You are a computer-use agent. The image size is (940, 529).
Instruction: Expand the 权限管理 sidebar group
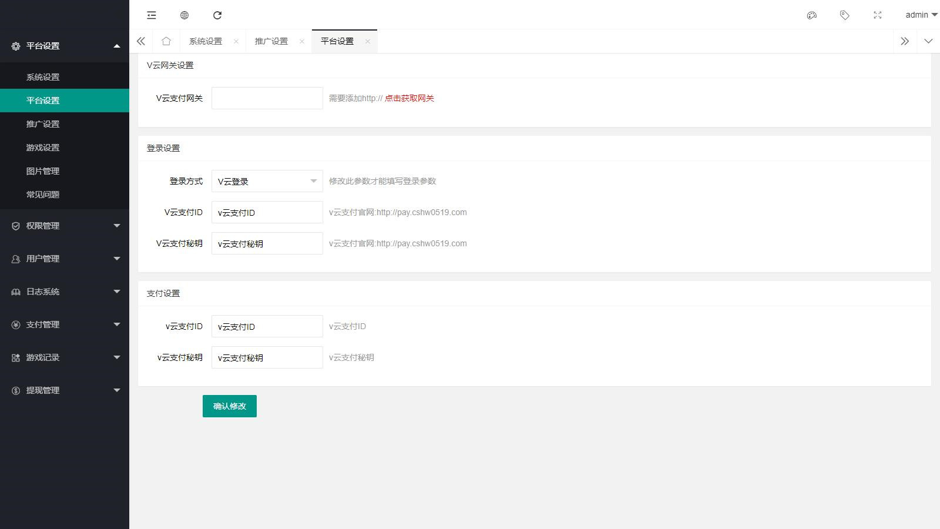click(65, 226)
